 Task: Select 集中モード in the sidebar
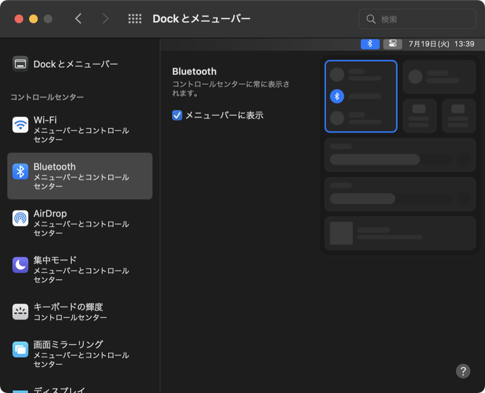[x=80, y=269]
